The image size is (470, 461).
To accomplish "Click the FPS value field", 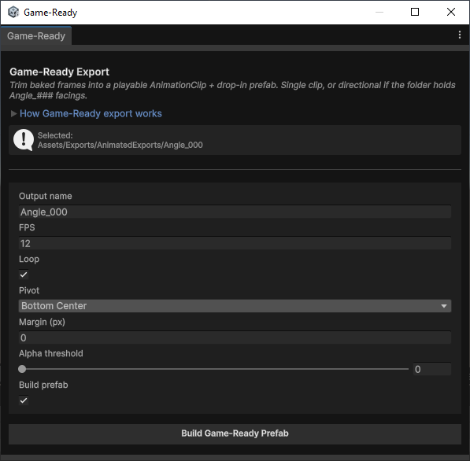I will point(235,243).
